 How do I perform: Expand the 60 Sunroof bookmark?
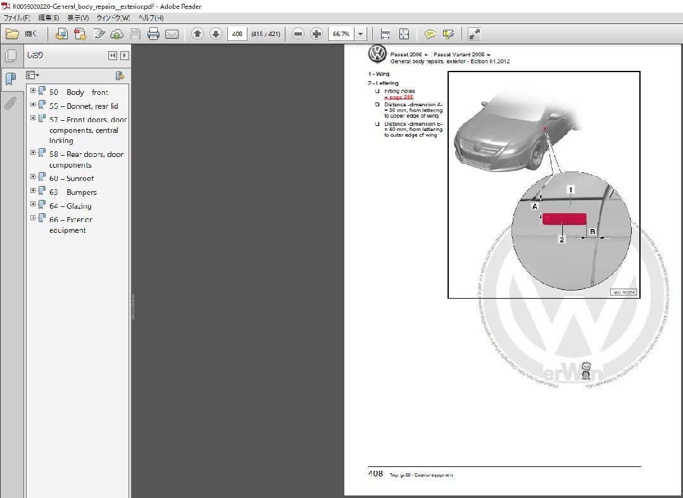tap(33, 177)
